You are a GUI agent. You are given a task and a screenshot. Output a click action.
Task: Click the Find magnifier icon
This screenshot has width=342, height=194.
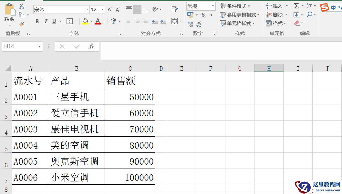pyautogui.click(x=309, y=15)
